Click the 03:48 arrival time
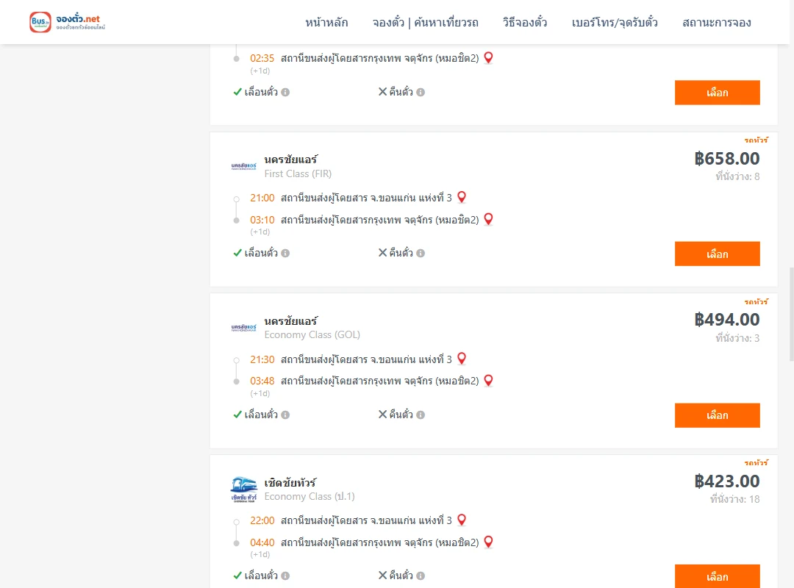The width and height of the screenshot is (794, 588). coord(262,381)
